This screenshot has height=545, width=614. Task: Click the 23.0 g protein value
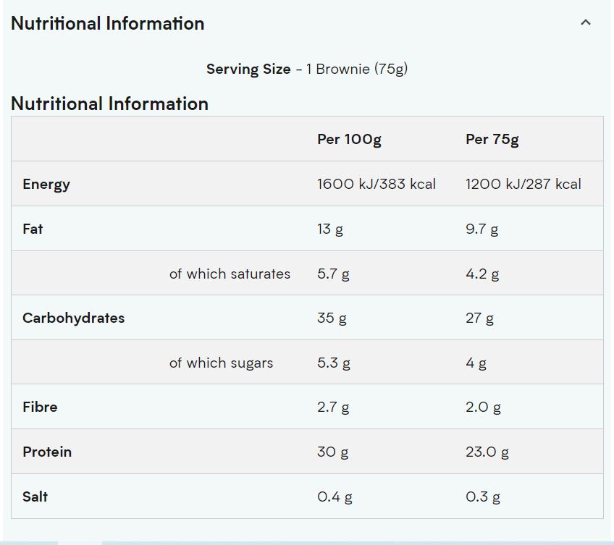coord(487,452)
